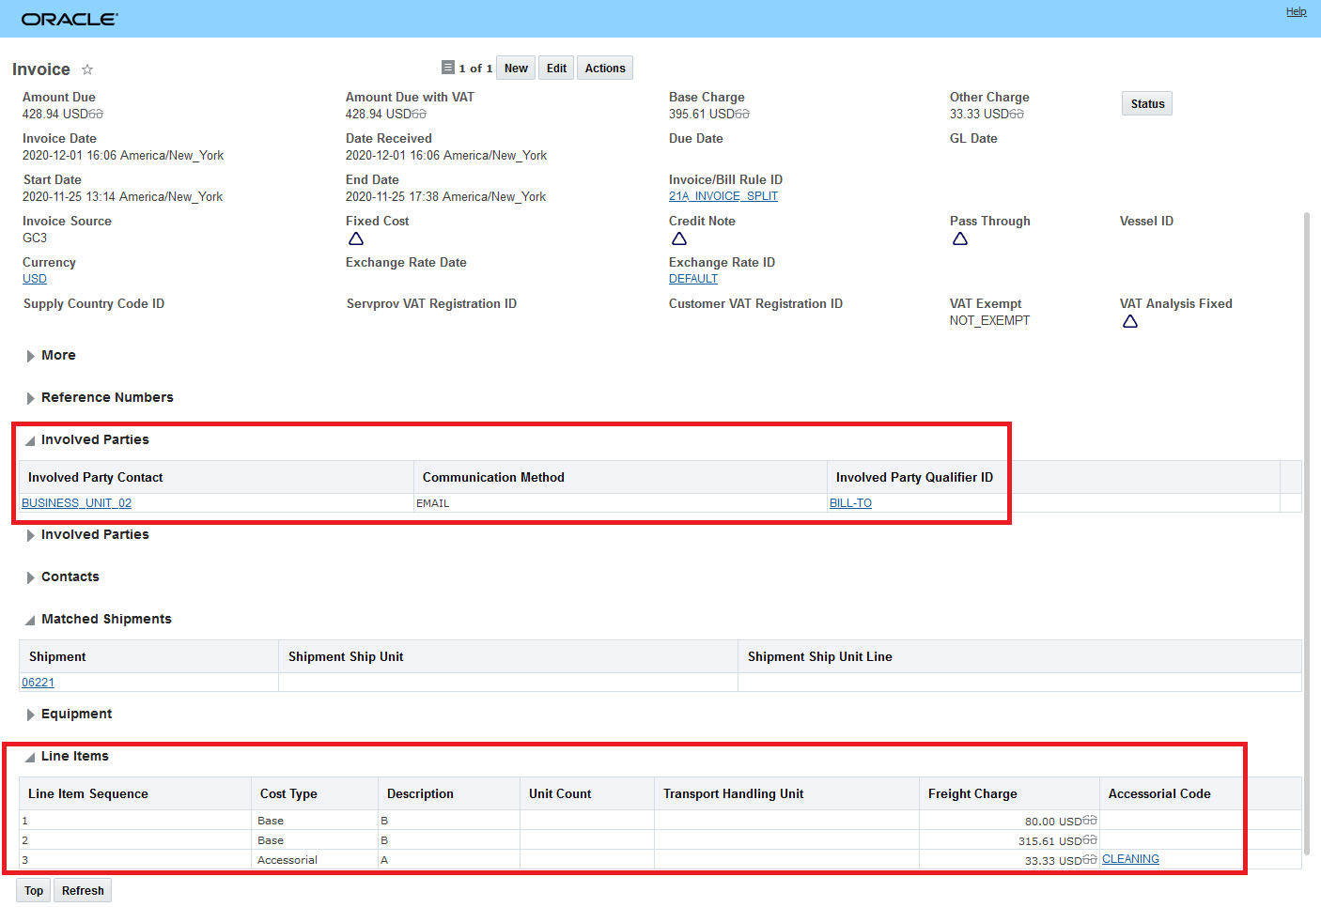The height and width of the screenshot is (907, 1321).
Task: Click the list icon beside '1 of 1'
Action: [x=448, y=68]
